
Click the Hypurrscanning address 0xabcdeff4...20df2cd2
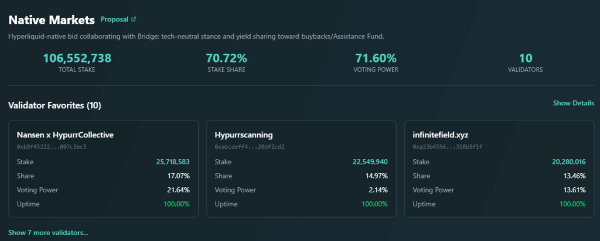click(250, 146)
